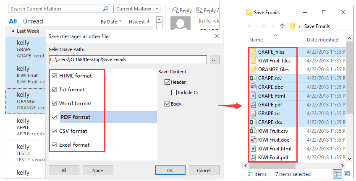Click the search magnifier icon in mailbox
The height and width of the screenshot is (181, 356).
107,8
